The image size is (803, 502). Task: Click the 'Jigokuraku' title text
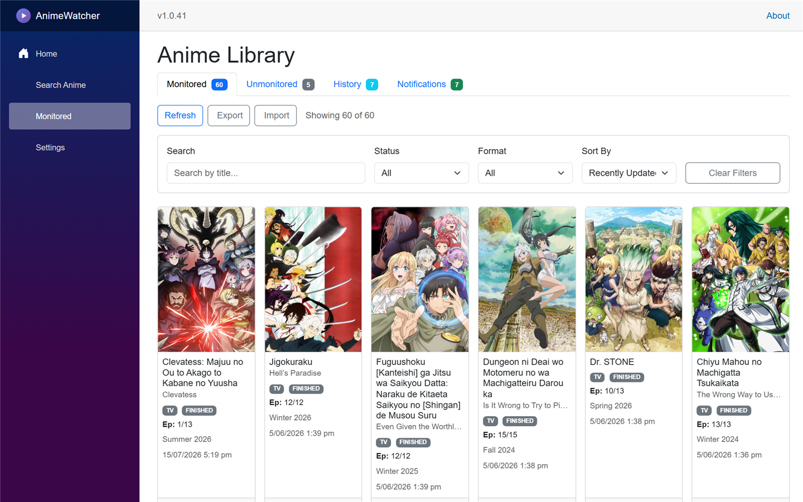(291, 362)
